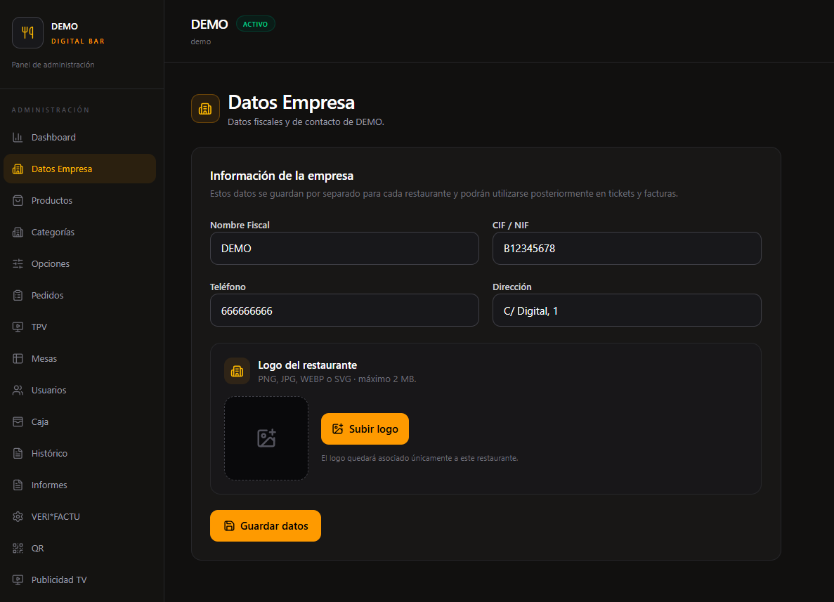This screenshot has height=602, width=834.
Task: Click the Productos shopping bag icon
Action: click(18, 200)
